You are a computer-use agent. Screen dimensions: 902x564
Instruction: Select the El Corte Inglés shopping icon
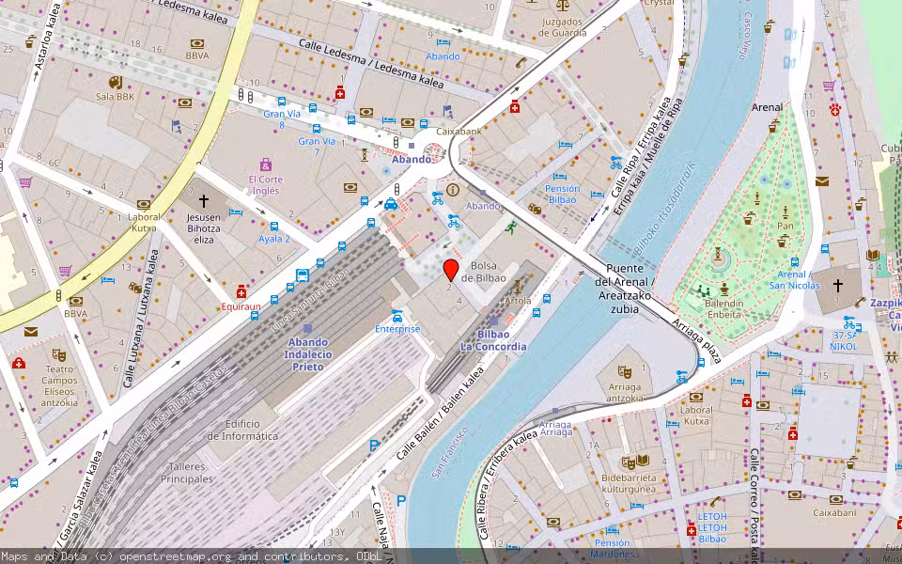coord(265,165)
